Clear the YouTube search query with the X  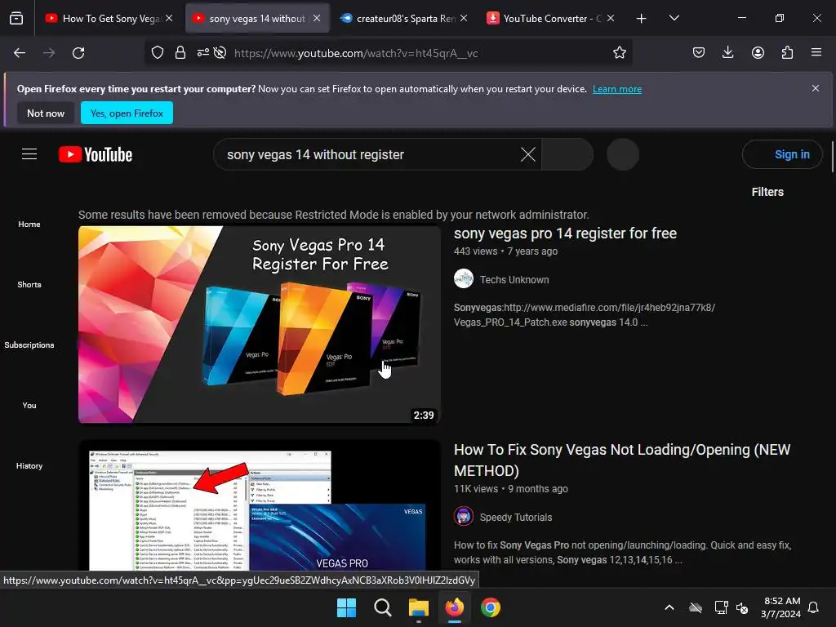(528, 154)
